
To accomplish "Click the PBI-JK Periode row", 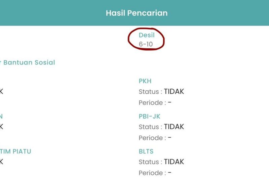I will click(155, 138).
